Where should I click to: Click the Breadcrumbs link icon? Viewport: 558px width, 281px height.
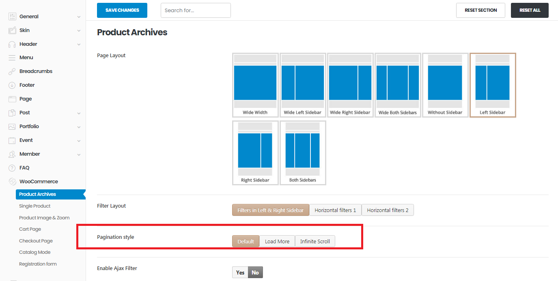(x=12, y=71)
